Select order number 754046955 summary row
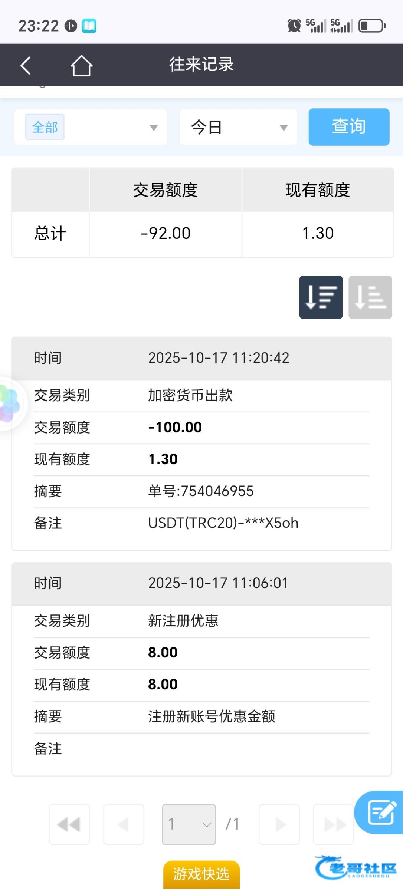The width and height of the screenshot is (403, 890). 201,491
